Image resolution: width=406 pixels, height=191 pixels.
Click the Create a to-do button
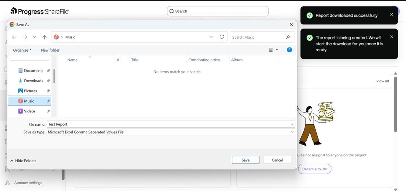pyautogui.click(x=314, y=169)
